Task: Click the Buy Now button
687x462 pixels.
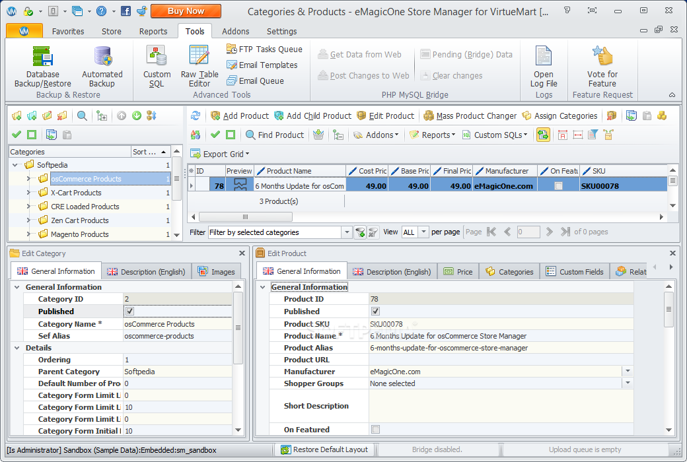Action: tap(186, 11)
